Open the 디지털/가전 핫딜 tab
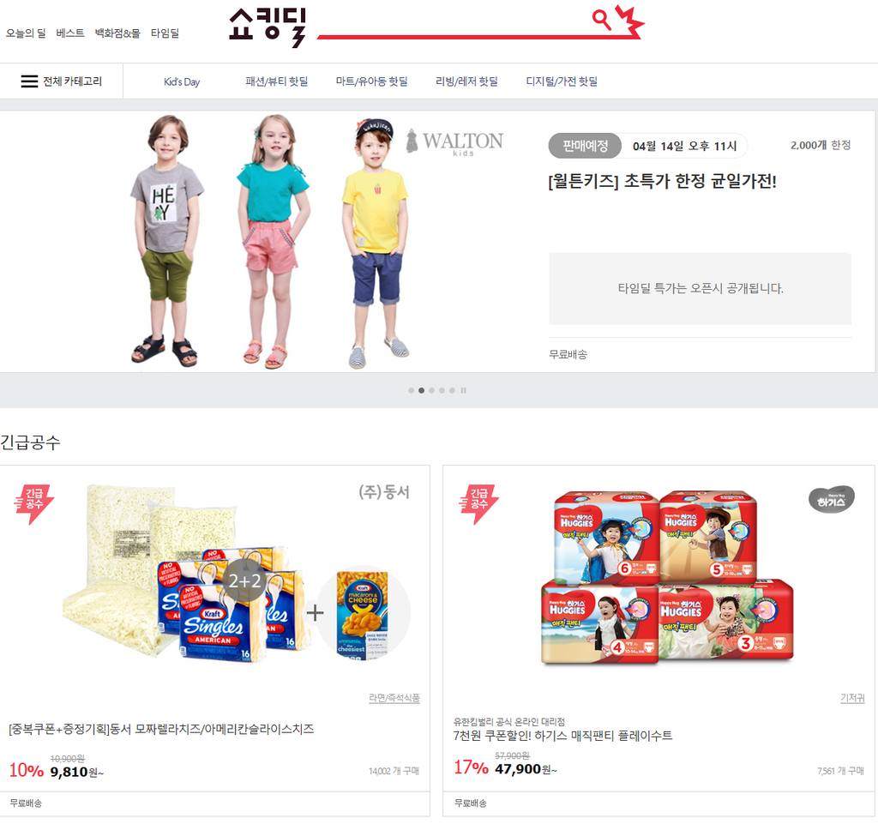The image size is (878, 824). click(562, 81)
